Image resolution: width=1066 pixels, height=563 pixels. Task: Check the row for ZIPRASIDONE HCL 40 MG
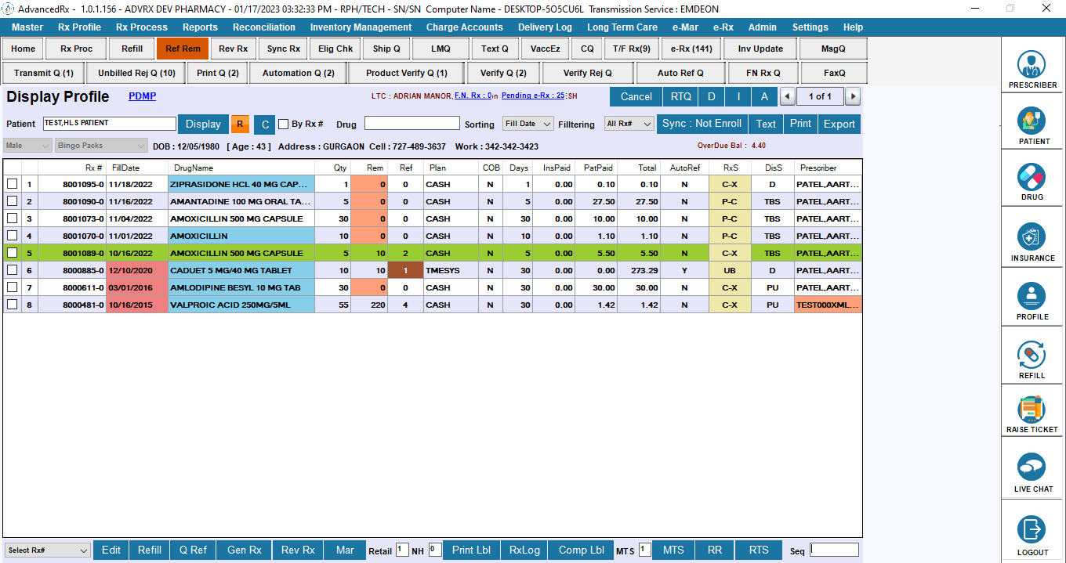pos(12,184)
